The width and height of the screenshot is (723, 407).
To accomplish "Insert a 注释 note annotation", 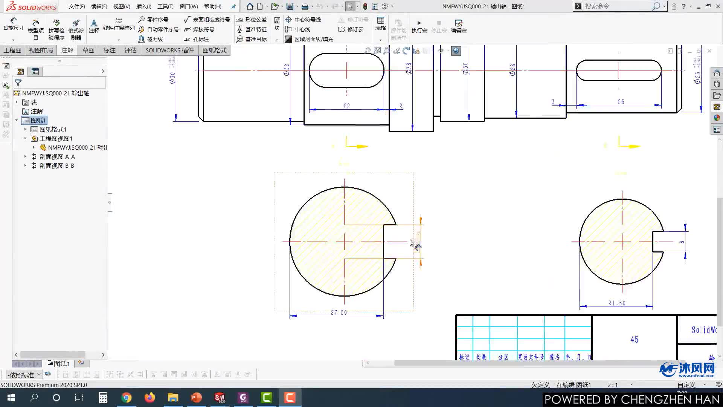I will pos(94,26).
